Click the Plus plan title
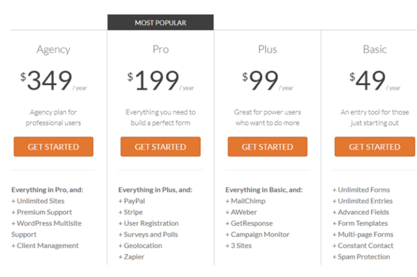This screenshot has width=417, height=277. pos(267,49)
